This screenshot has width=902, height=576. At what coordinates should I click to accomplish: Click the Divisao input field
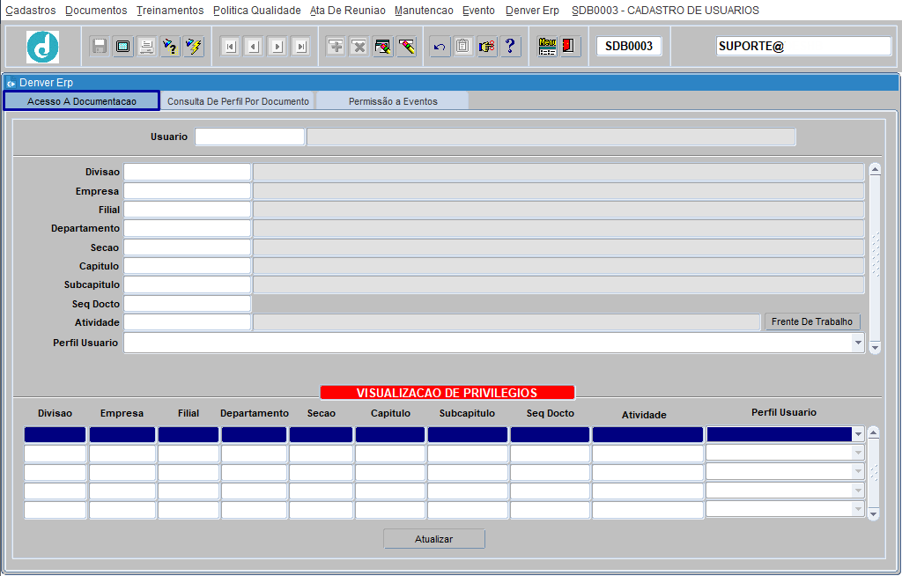click(188, 172)
